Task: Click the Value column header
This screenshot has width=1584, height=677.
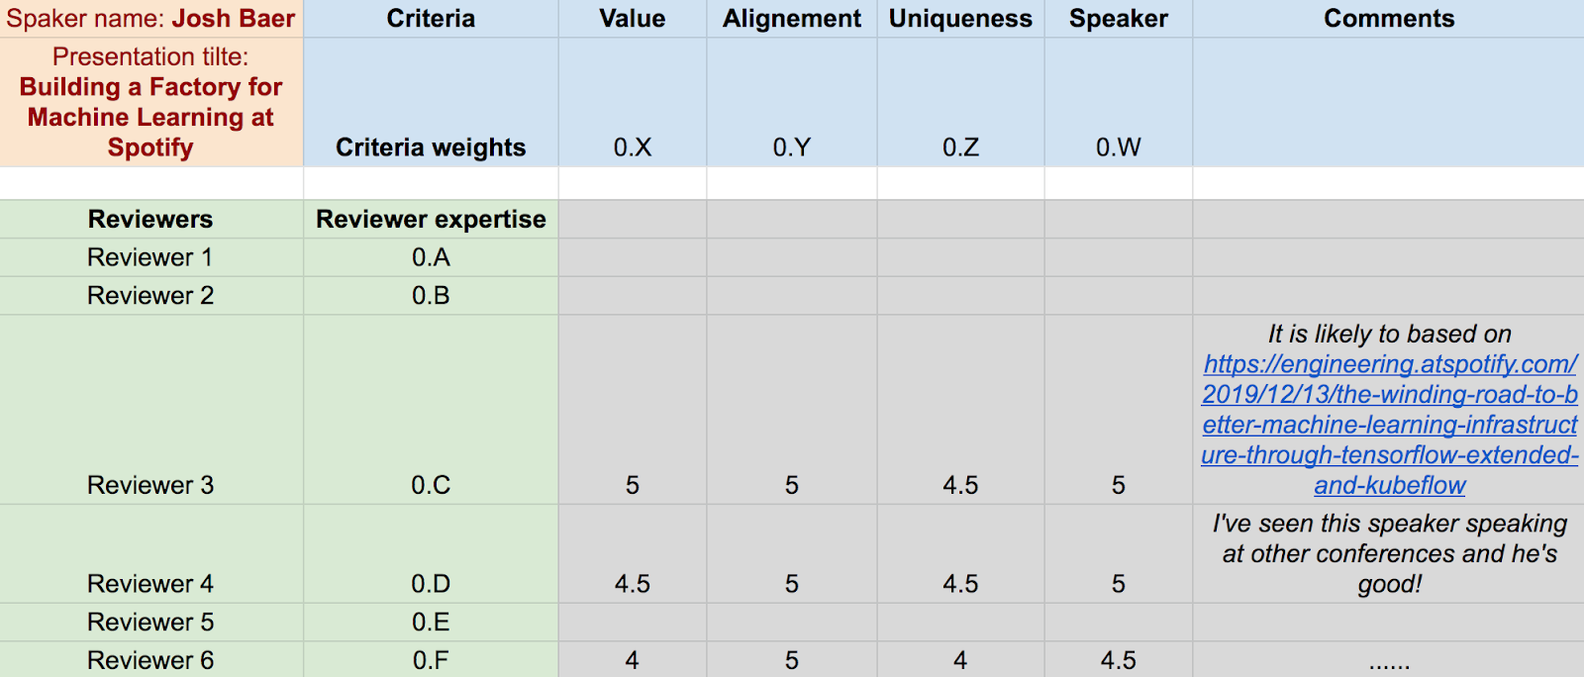Action: (x=632, y=19)
